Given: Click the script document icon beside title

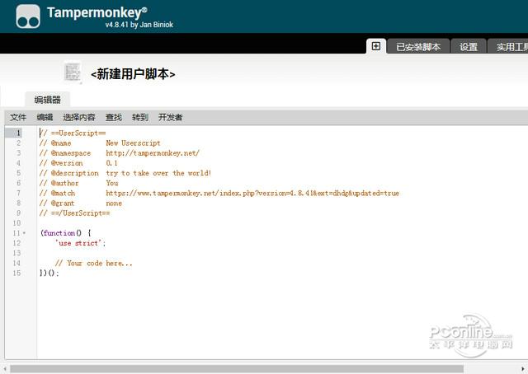Looking at the screenshot, I should point(73,72).
